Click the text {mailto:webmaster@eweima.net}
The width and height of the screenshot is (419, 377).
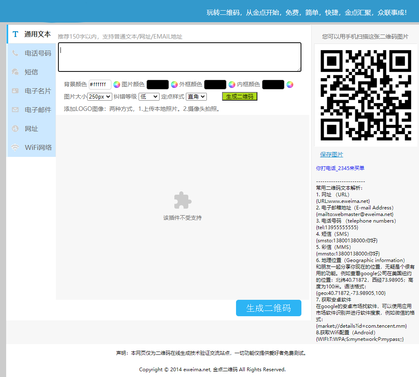354,214
